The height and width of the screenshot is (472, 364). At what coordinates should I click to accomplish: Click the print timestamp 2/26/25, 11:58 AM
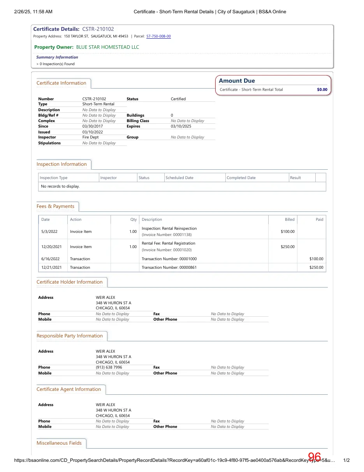[x=33, y=12]
